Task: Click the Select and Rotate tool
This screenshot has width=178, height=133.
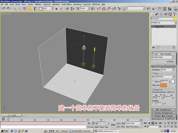Action: pos(72,9)
